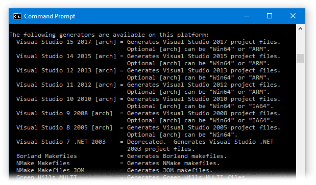The height and width of the screenshot is (185, 316).
Task: Click the 'Visual Studio 7 .NET 2003' text
Action: click(x=61, y=142)
